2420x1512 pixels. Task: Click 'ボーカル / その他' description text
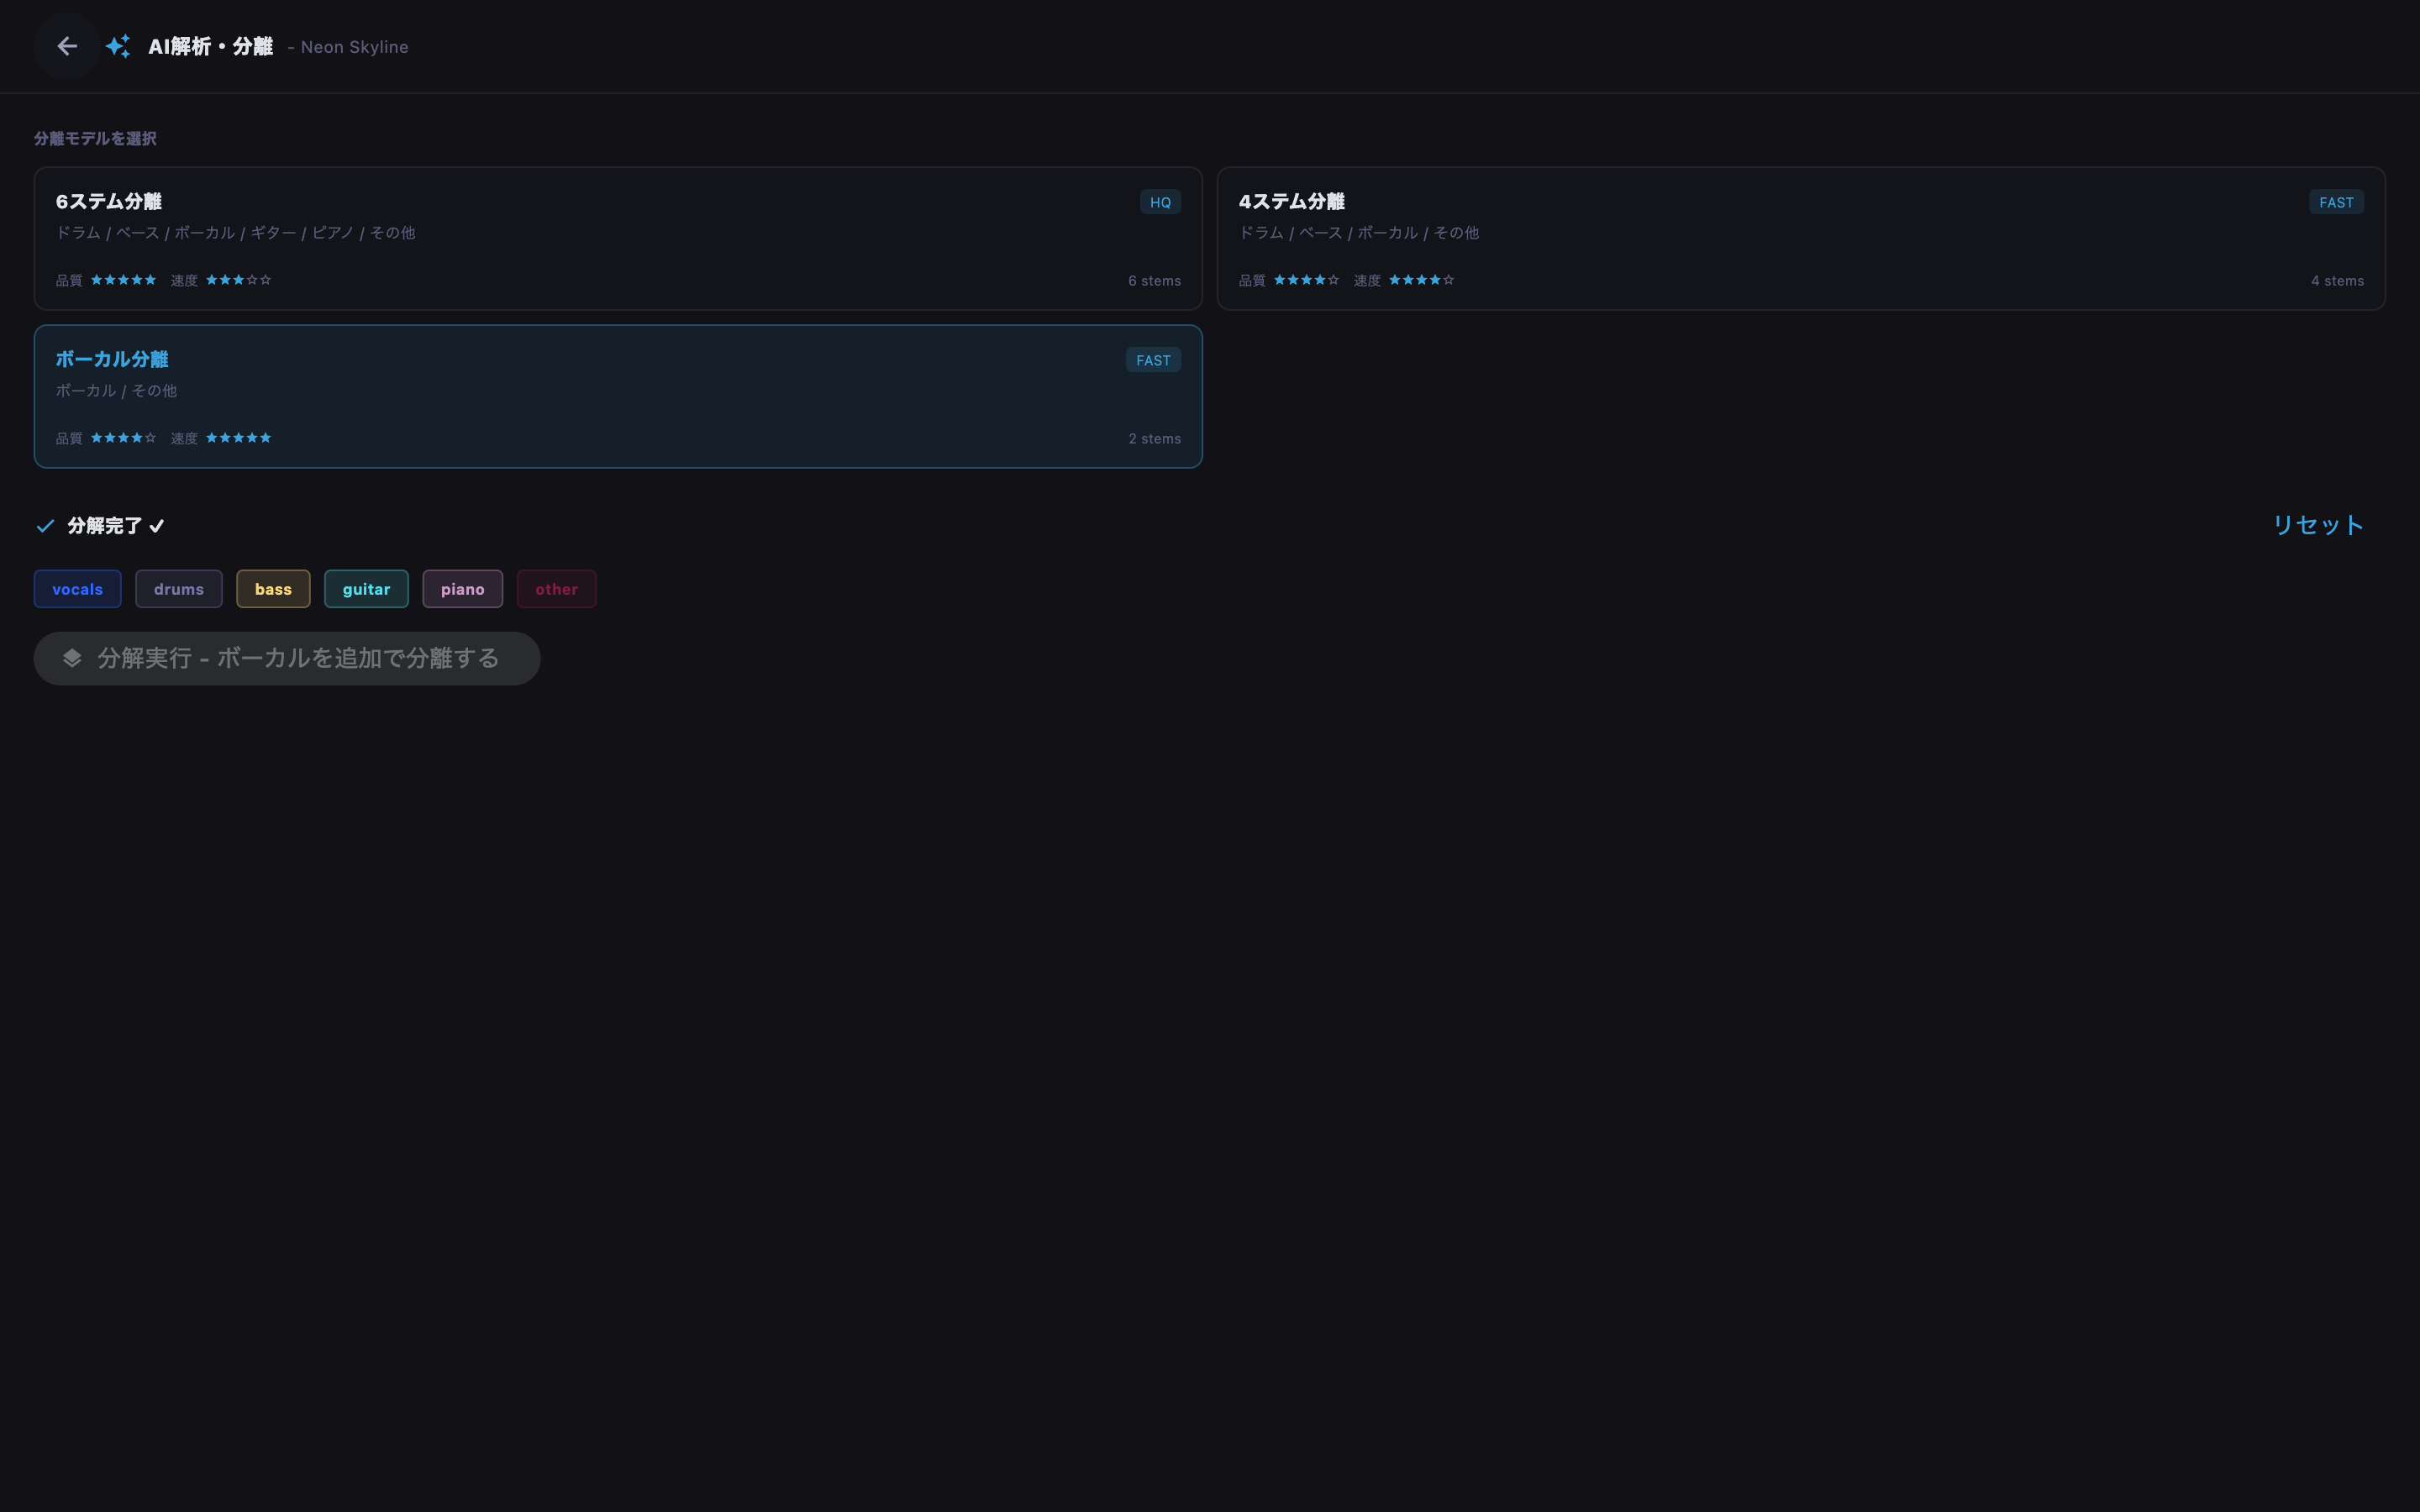pyautogui.click(x=116, y=391)
